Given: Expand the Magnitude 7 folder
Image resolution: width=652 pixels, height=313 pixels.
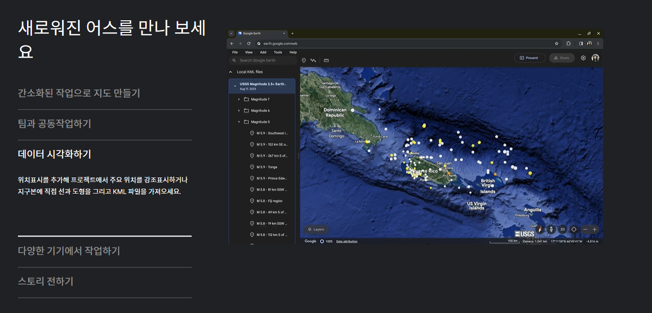Looking at the screenshot, I should 239,99.
